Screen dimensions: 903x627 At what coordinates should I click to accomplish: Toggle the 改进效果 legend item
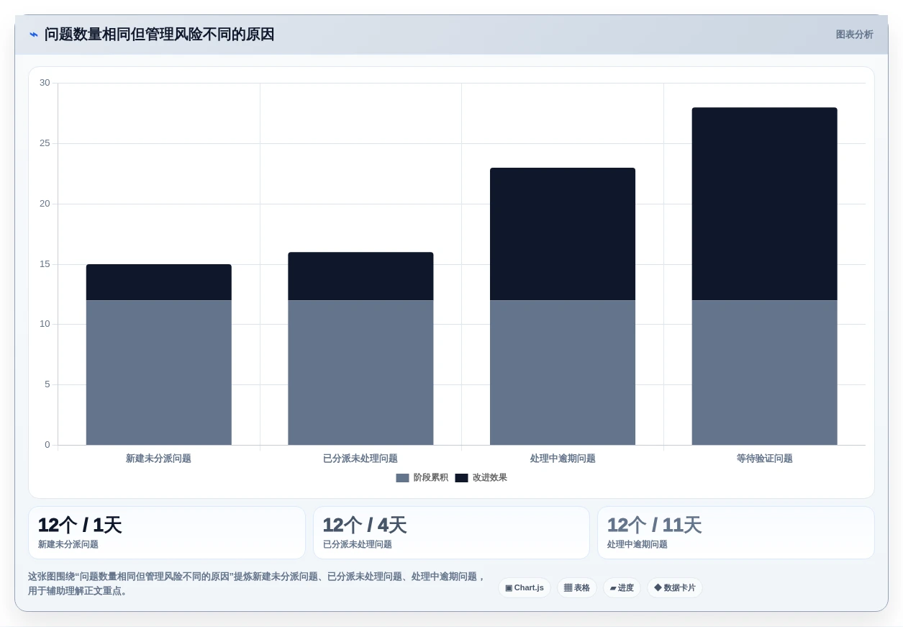tap(481, 477)
